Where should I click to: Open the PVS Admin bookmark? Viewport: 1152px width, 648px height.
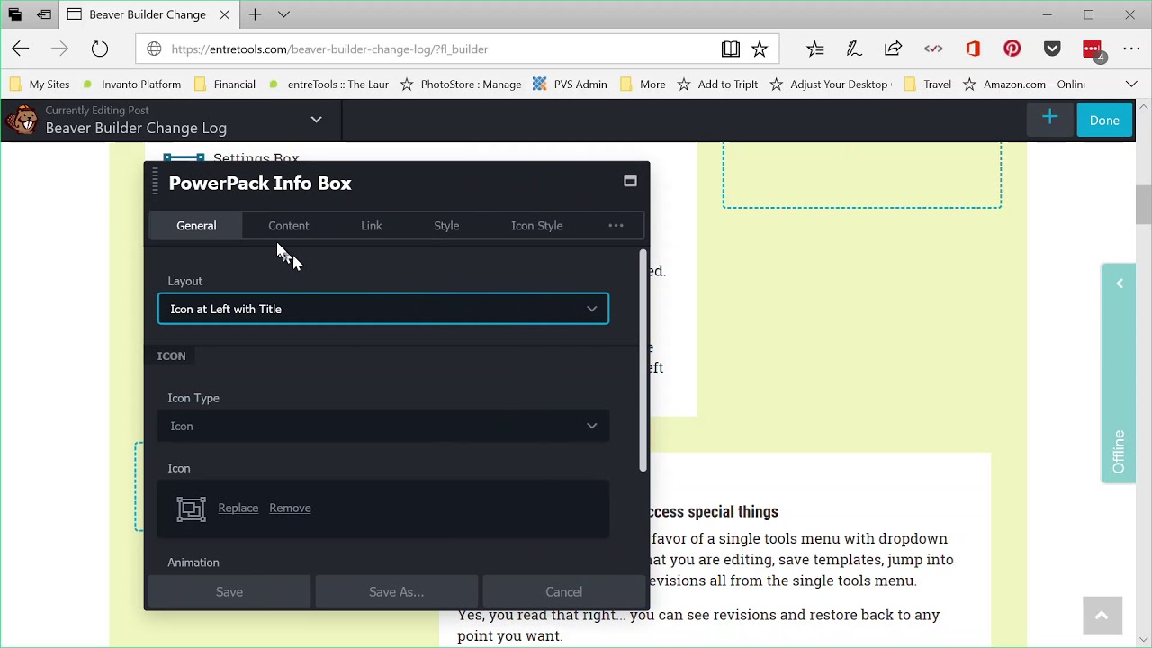coord(570,84)
